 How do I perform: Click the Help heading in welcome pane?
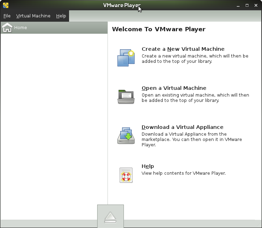click(148, 166)
